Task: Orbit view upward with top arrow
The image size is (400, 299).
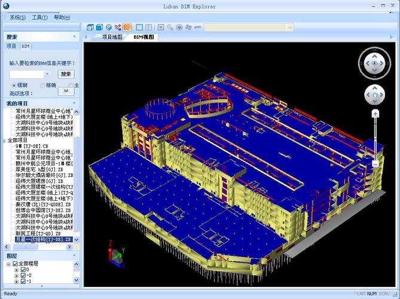Action: pyautogui.click(x=374, y=56)
